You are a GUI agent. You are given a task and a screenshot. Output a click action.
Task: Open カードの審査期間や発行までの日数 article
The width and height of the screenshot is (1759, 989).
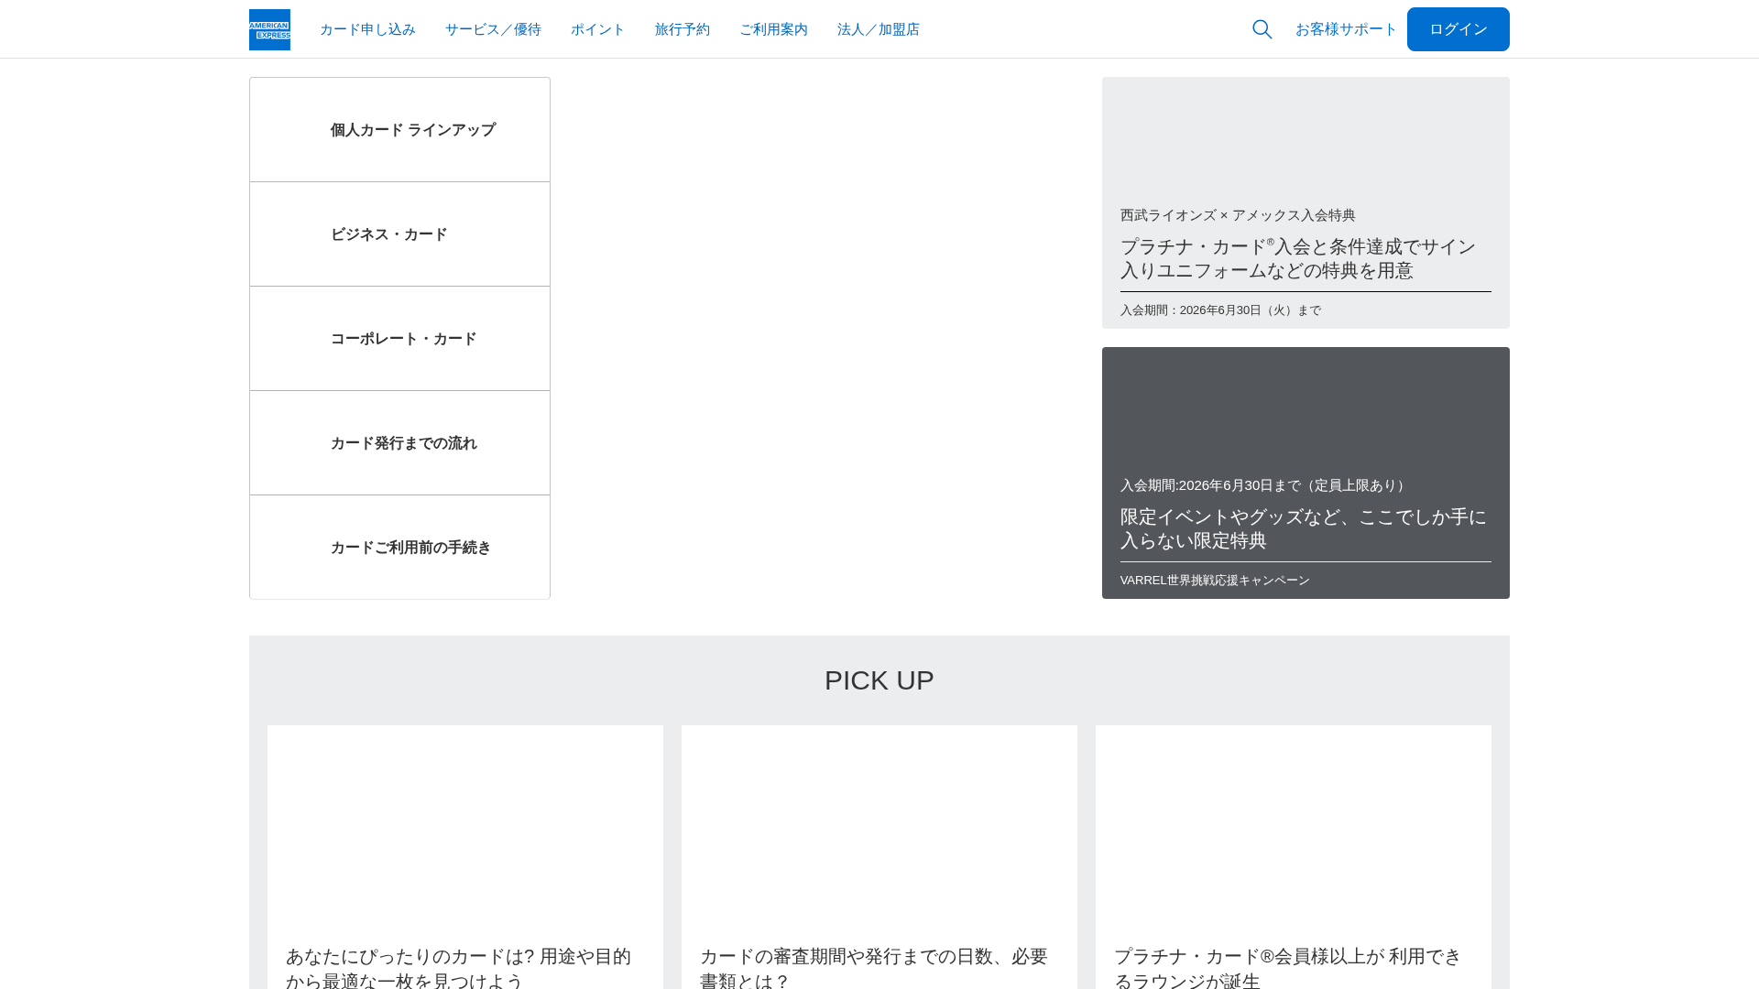pos(879,857)
